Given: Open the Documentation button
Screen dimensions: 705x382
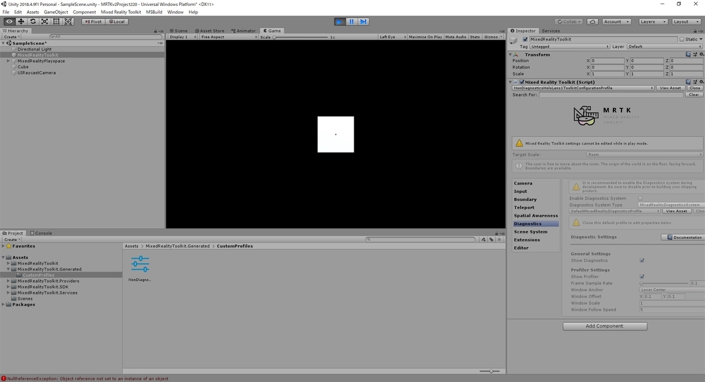Looking at the screenshot, I should pyautogui.click(x=683, y=237).
